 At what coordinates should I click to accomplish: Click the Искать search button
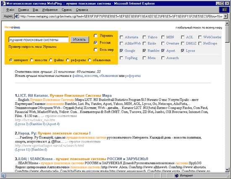click(x=79, y=39)
